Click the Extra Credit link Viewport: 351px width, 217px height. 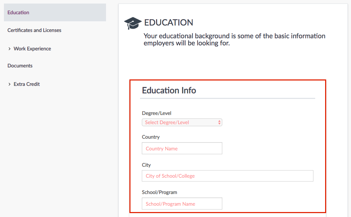coord(27,84)
